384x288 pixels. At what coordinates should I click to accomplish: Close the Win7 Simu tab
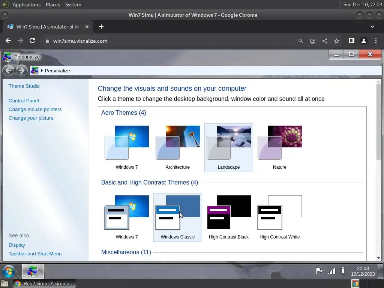pos(87,27)
